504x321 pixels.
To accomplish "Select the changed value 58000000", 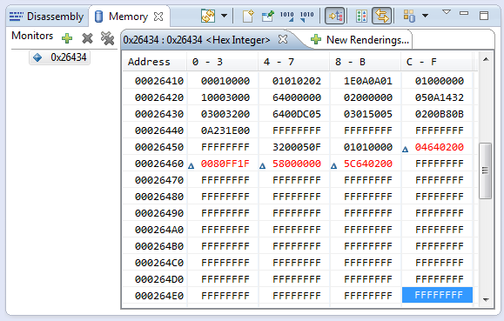I will [x=297, y=164].
